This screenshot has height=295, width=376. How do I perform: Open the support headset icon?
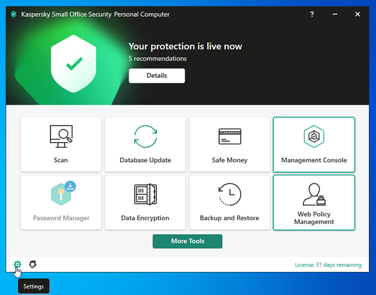pyautogui.click(x=33, y=264)
